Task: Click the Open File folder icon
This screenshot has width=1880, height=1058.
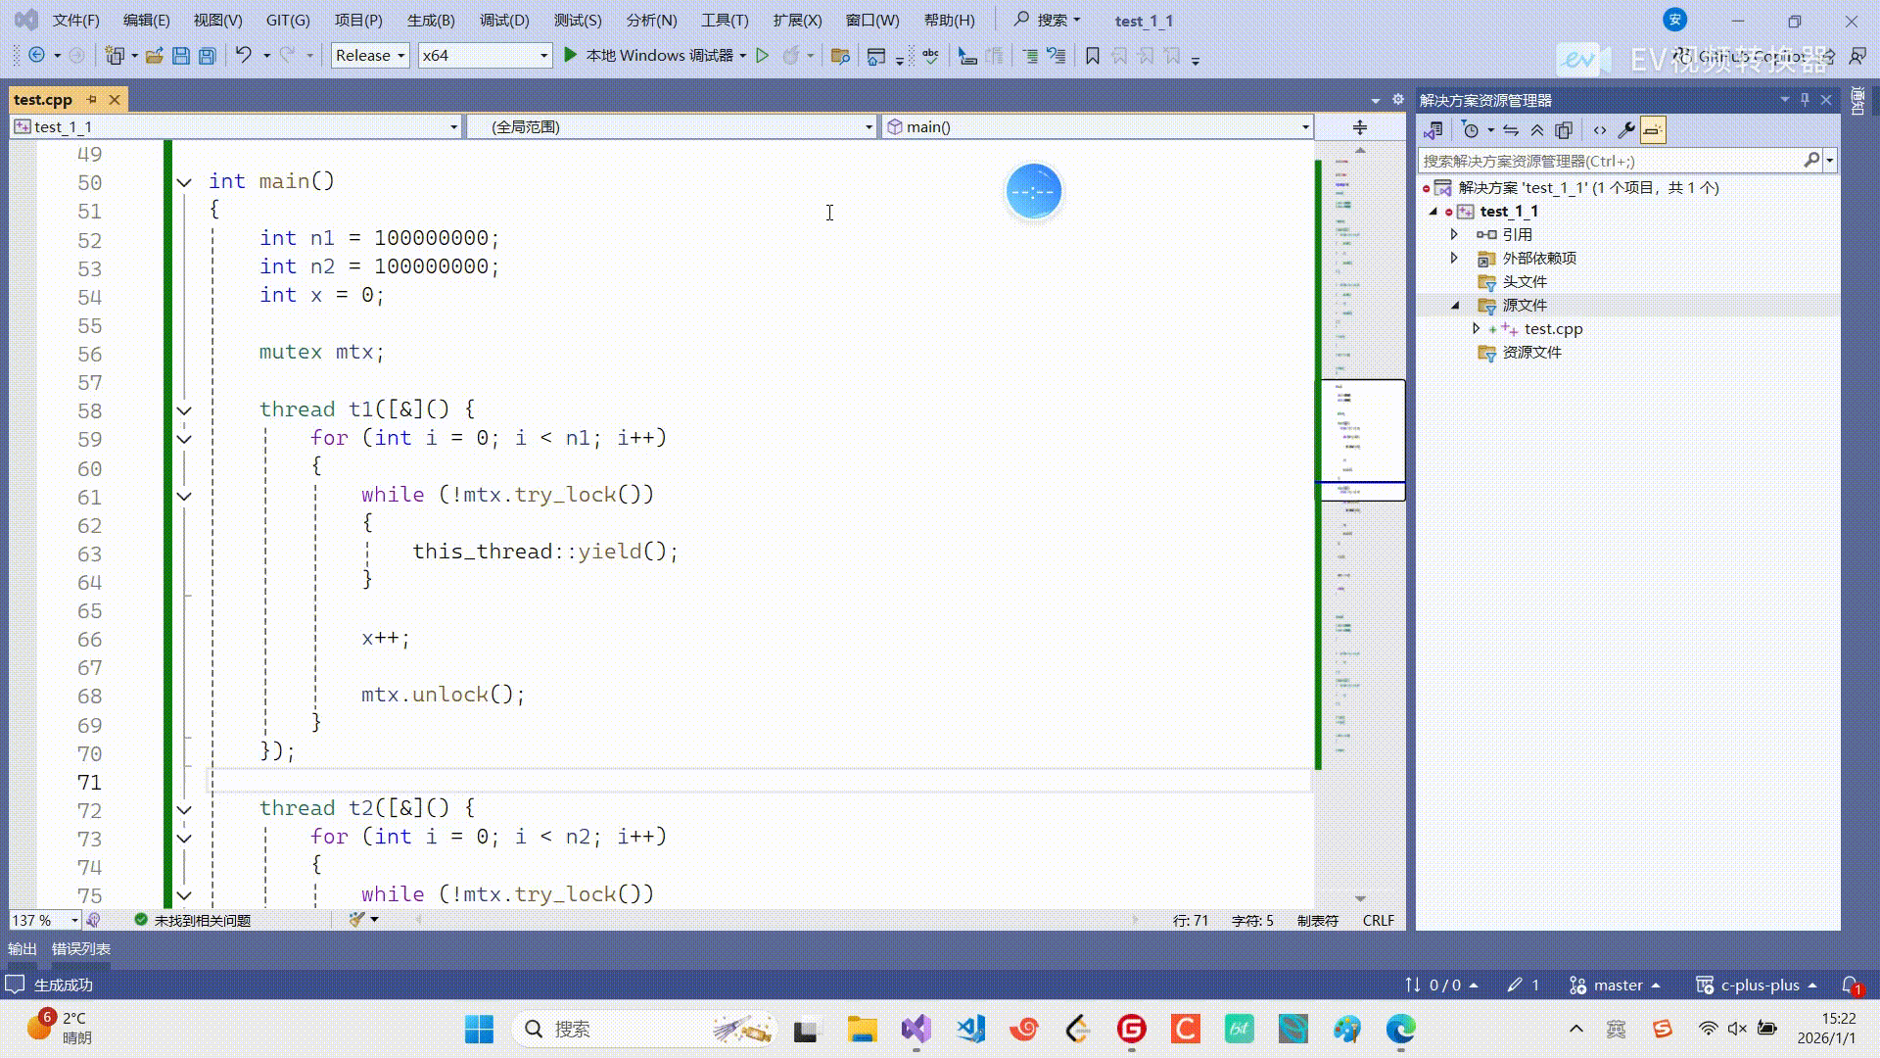Action: pyautogui.click(x=154, y=56)
